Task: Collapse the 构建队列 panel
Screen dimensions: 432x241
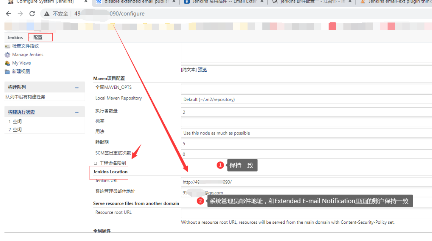Action: tap(77, 88)
